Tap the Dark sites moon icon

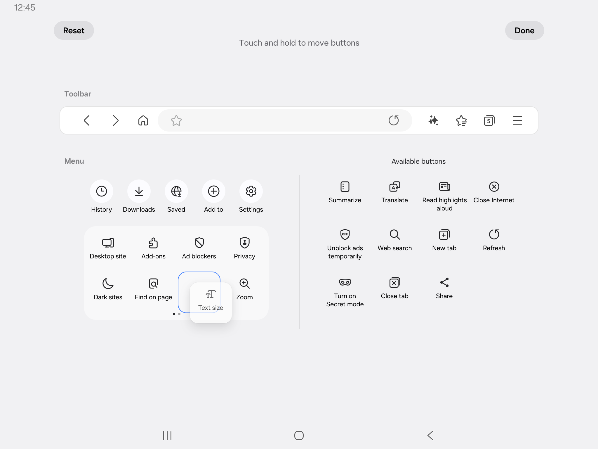click(108, 284)
